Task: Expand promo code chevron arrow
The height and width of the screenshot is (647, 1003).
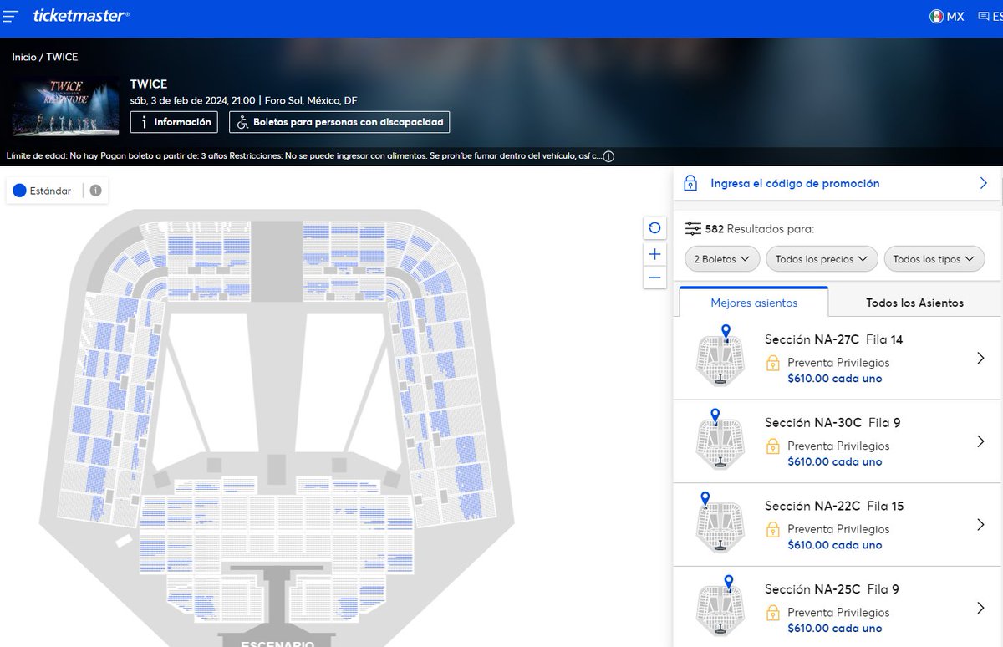Action: [983, 183]
